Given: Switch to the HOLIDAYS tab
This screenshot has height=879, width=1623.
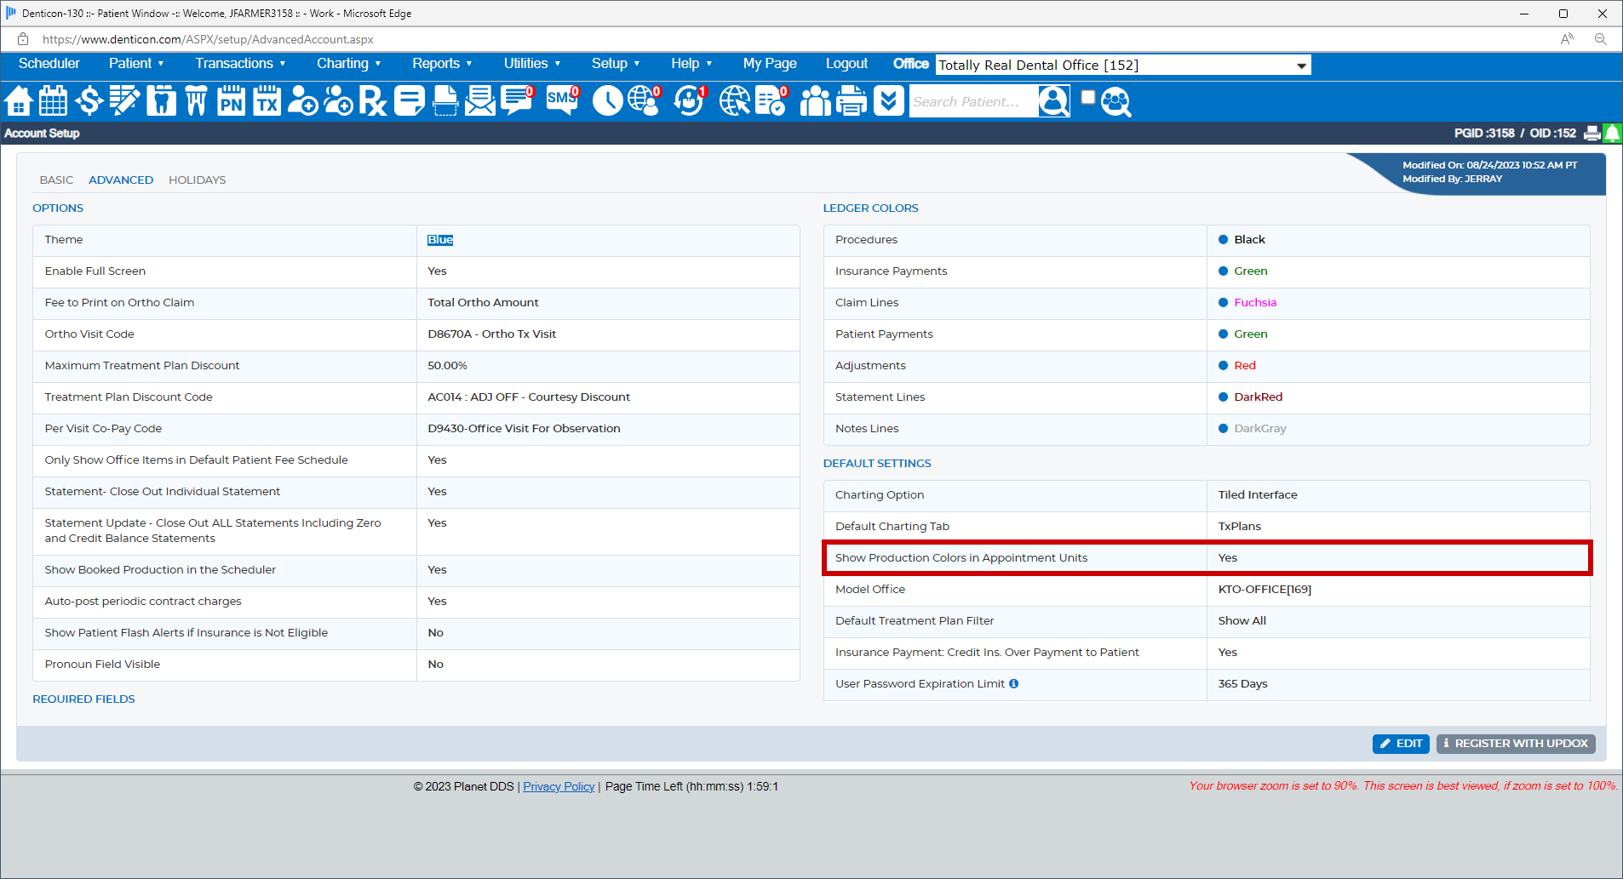Looking at the screenshot, I should [x=197, y=180].
